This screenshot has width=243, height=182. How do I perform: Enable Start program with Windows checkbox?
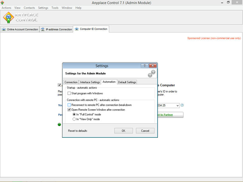(x=69, y=93)
